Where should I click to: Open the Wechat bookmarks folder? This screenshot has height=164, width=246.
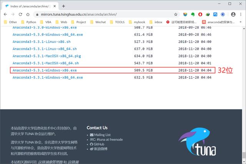pyautogui.click(x=98, y=22)
